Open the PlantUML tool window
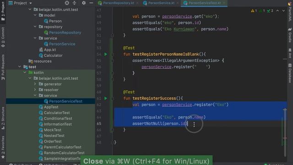The image size is (293, 165). pos(290,11)
